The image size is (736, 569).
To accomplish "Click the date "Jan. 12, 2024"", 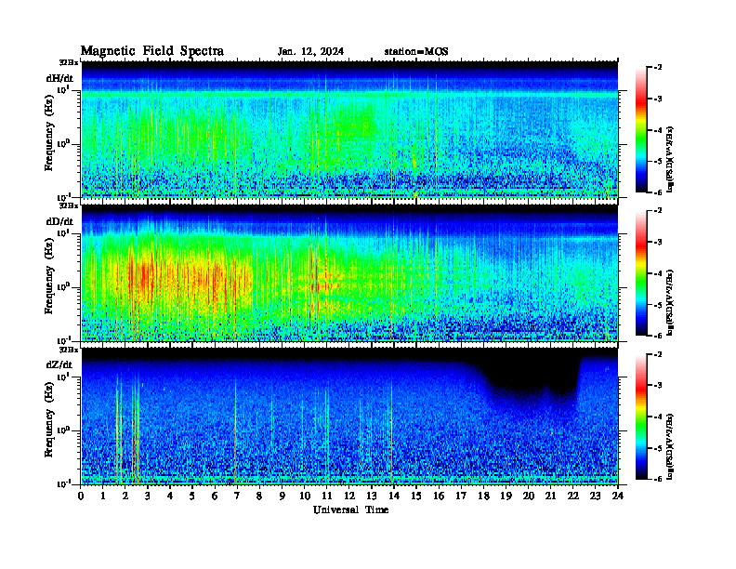I will (x=310, y=52).
